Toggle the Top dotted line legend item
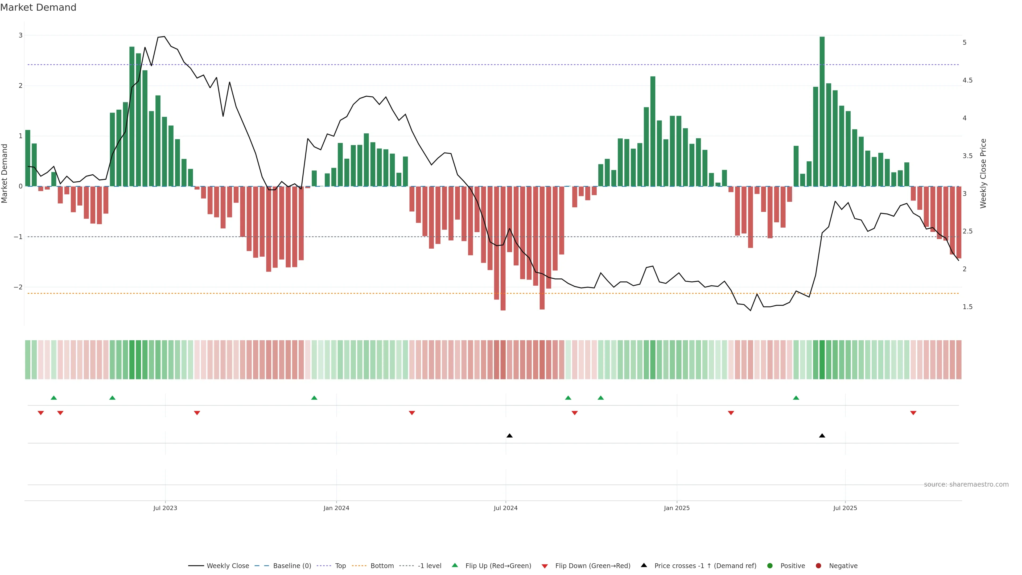 340,565
